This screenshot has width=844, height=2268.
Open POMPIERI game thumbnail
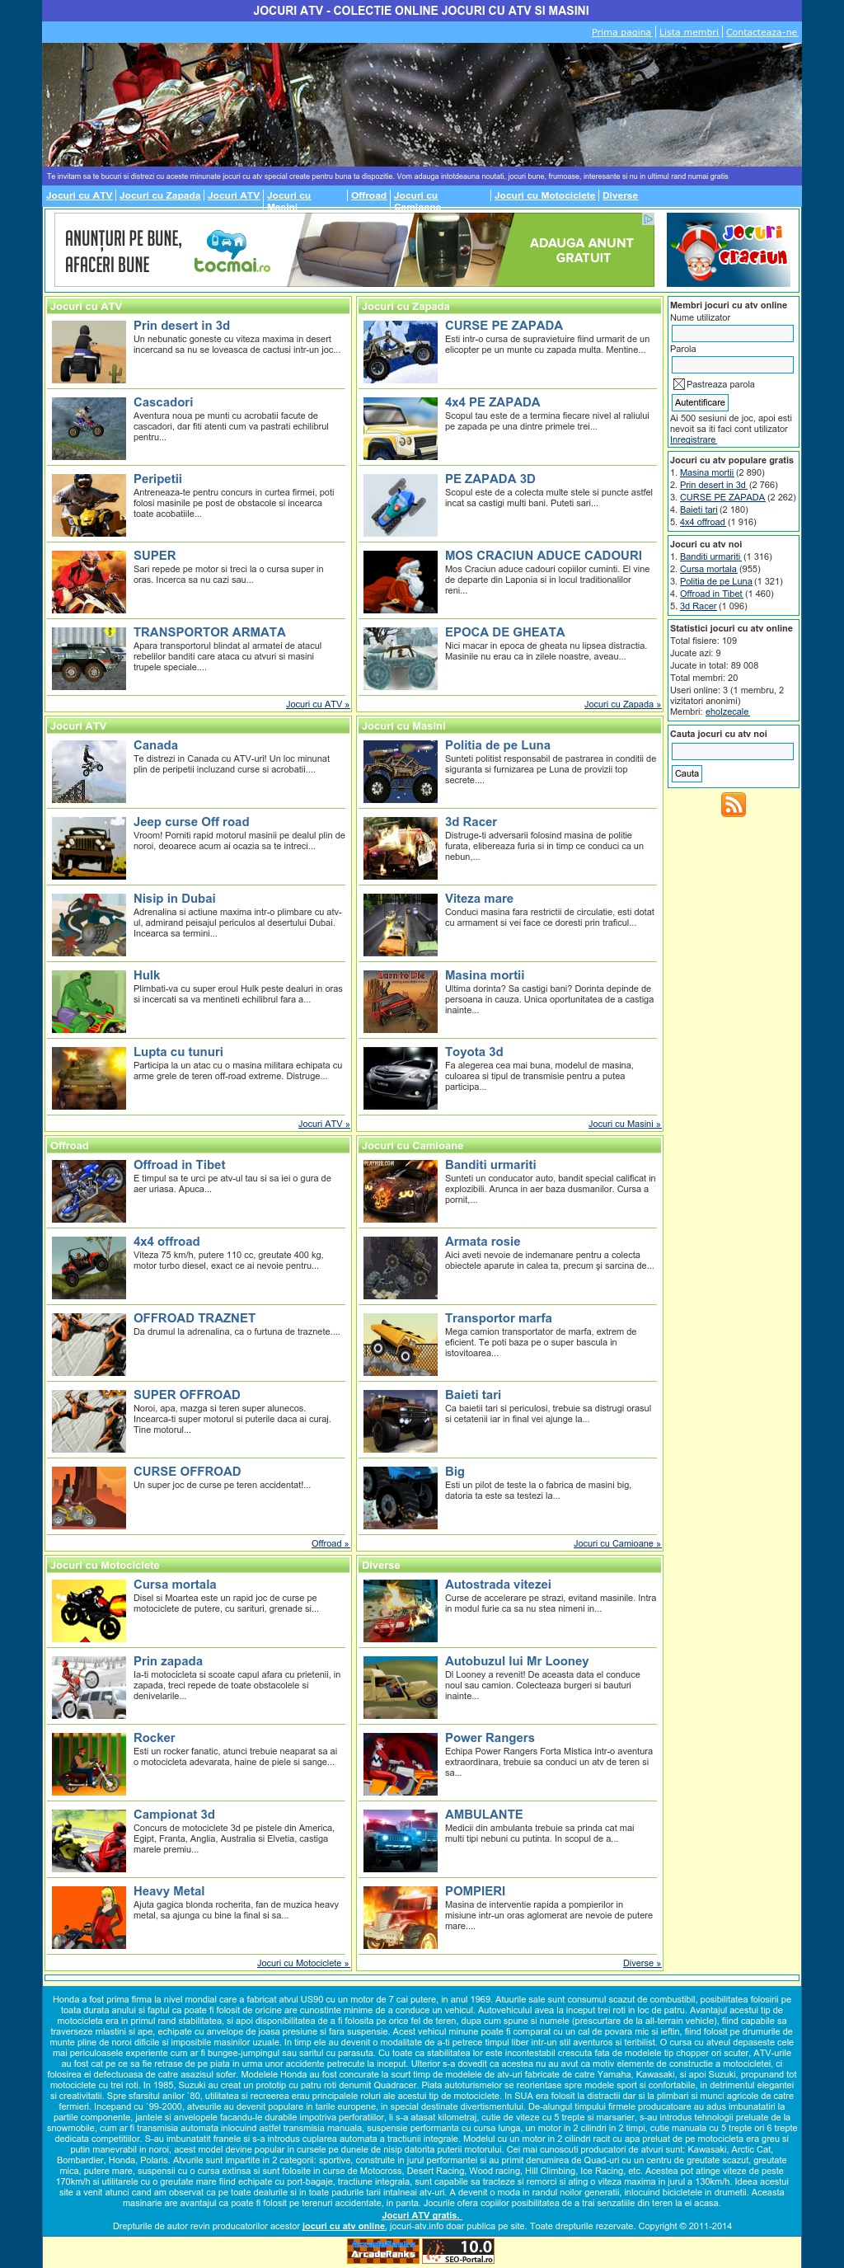click(401, 1918)
